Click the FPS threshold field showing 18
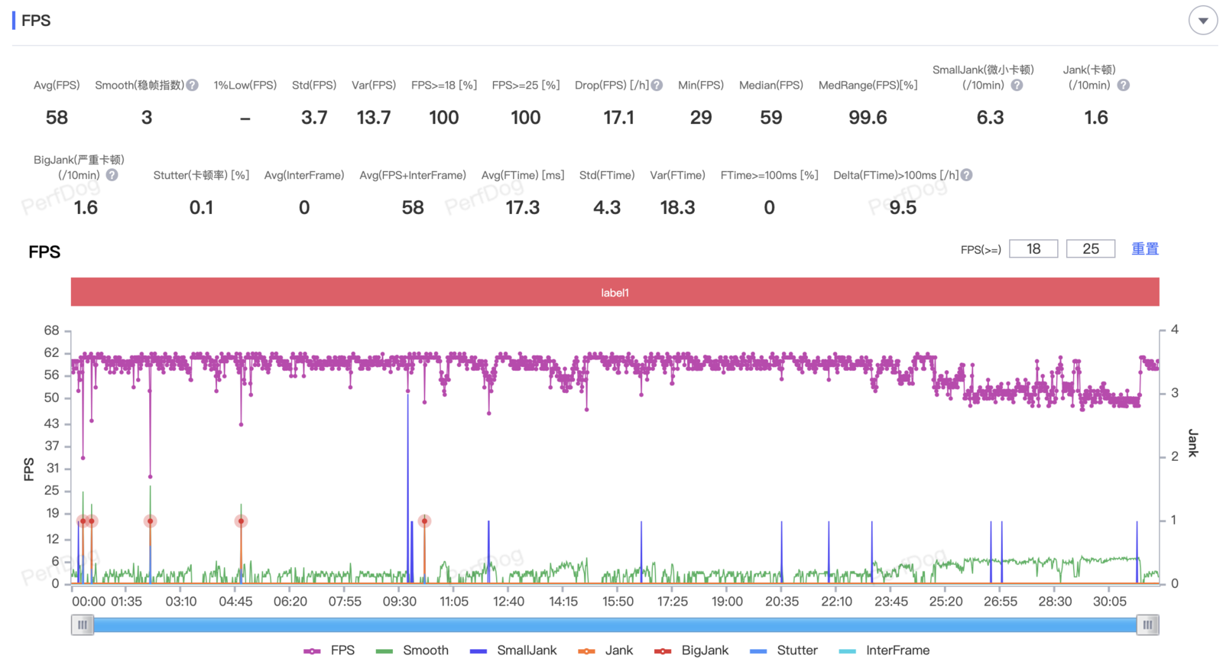This screenshot has height=662, width=1223. [1033, 249]
